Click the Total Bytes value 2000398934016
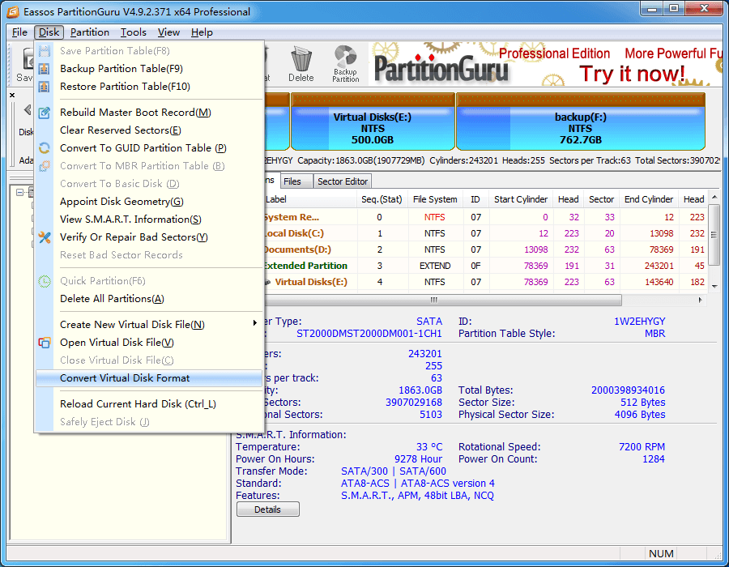The width and height of the screenshot is (729, 567). coord(628,390)
